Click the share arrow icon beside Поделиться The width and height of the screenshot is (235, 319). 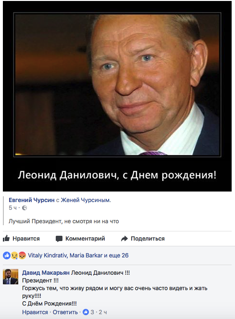124,239
